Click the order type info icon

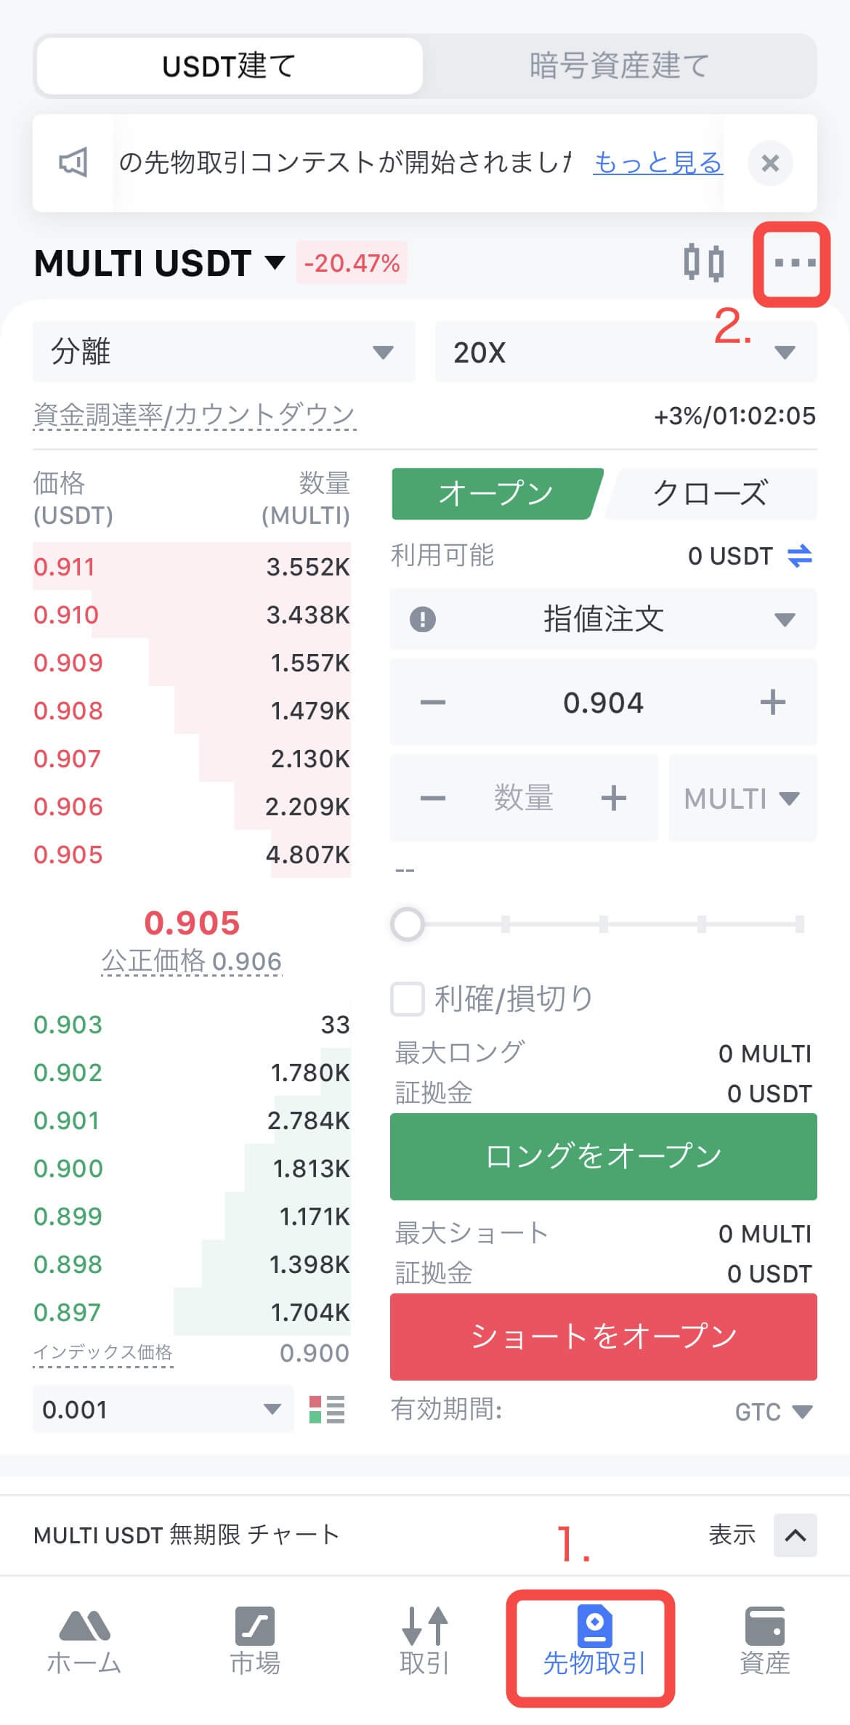point(423,619)
